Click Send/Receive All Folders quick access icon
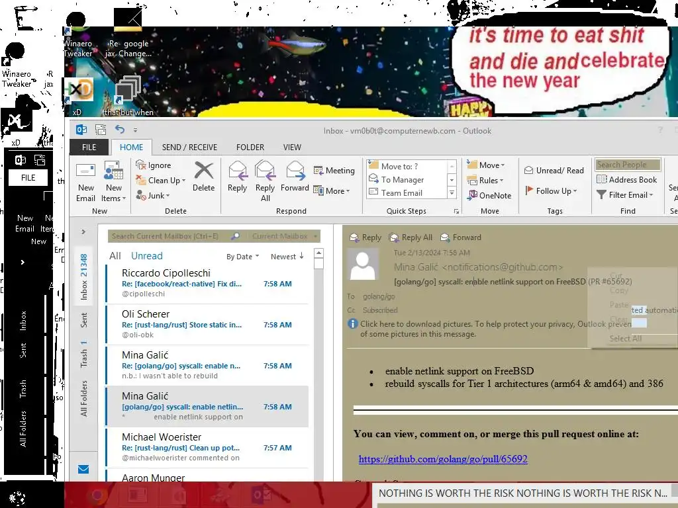Screen dimensions: 678x508 101,129
